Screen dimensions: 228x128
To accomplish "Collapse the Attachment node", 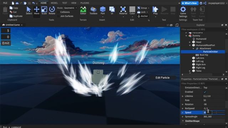I will click(x=193, y=48).
